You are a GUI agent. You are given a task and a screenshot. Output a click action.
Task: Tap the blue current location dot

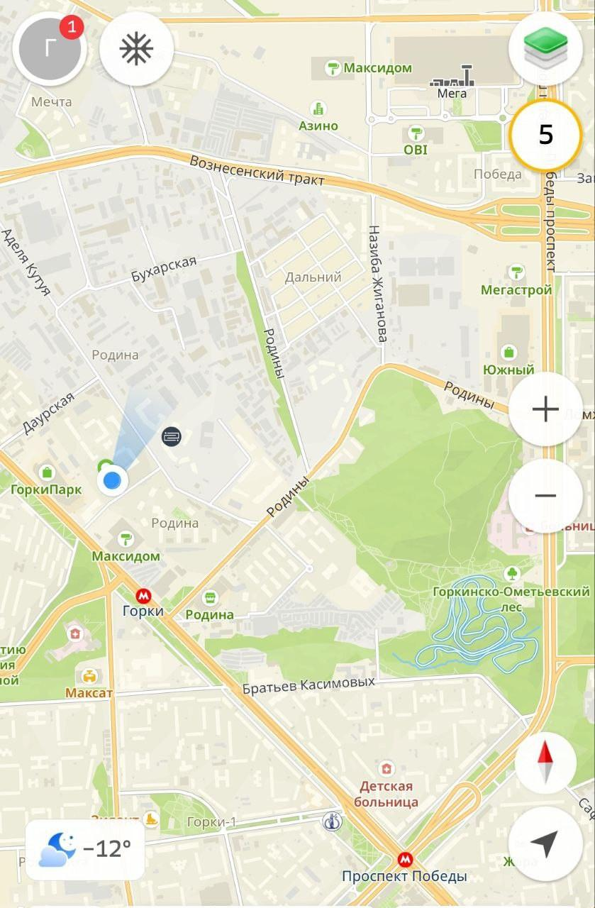[x=112, y=482]
